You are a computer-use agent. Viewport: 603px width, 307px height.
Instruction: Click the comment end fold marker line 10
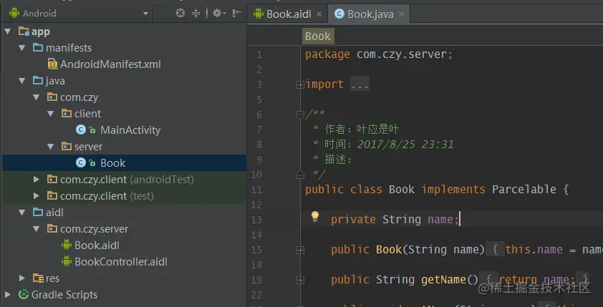300,175
